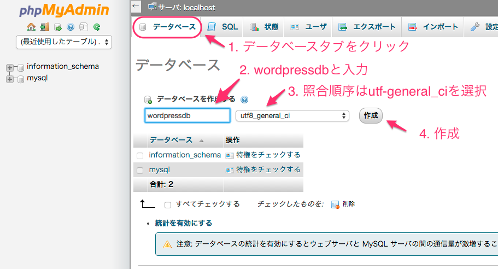
Task: Open the query window icon
Action: [x=57, y=27]
